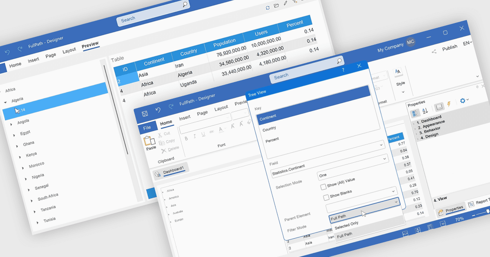The height and width of the screenshot is (257, 490).
Task: Click the open folder icon in the back window toolbar
Action: pyautogui.click(x=276, y=6)
